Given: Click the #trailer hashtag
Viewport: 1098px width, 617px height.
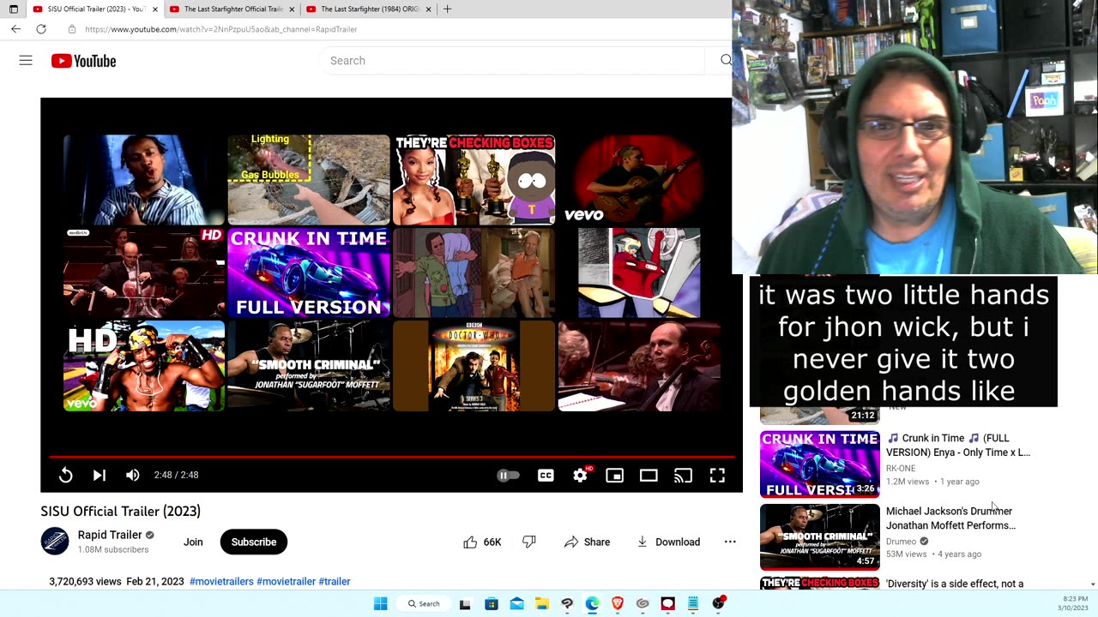Looking at the screenshot, I should (x=335, y=581).
